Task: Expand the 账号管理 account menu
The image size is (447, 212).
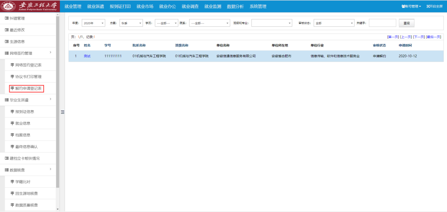Action: click(x=411, y=6)
